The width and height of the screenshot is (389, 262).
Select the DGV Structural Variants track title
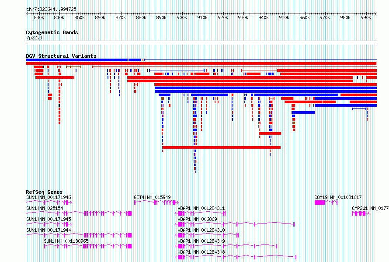[x=61, y=56]
